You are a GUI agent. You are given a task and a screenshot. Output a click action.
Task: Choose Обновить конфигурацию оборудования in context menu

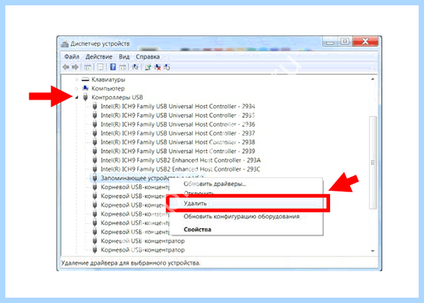point(246,217)
